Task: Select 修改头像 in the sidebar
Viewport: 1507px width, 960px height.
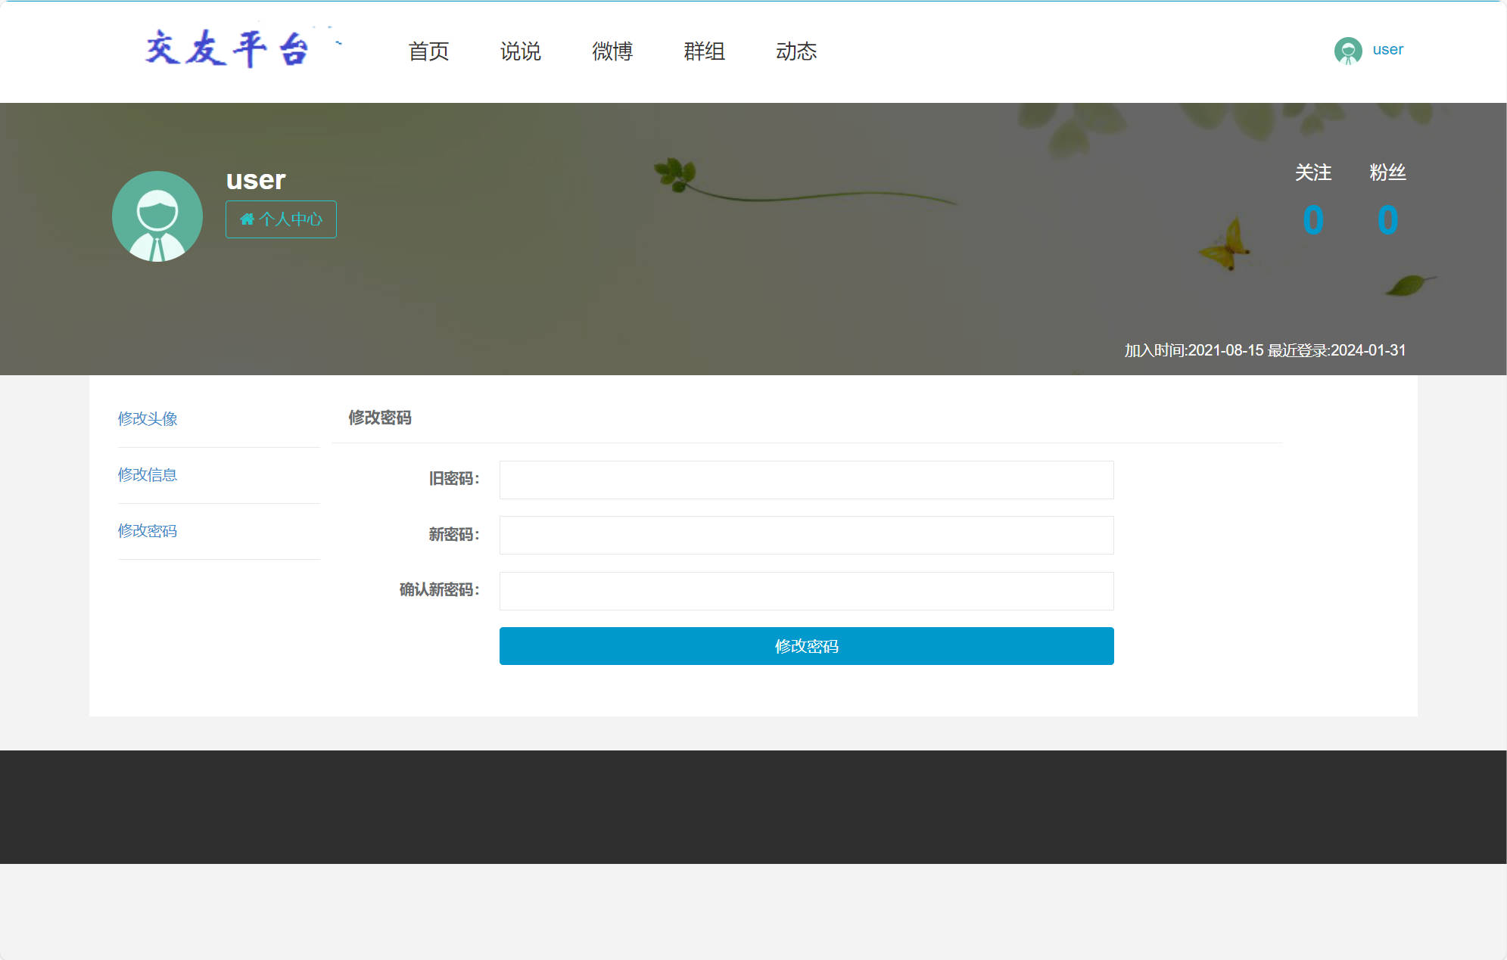Action: coord(147,418)
